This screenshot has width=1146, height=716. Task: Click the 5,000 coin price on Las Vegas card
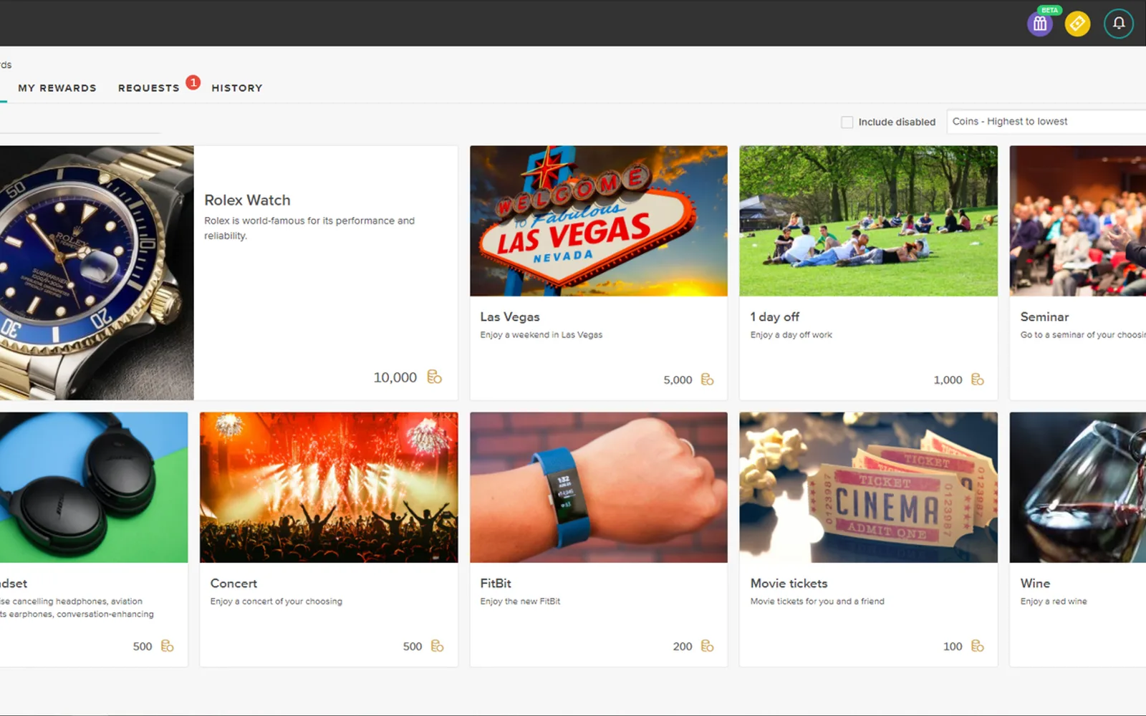(678, 380)
